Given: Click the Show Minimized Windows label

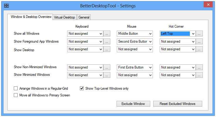Looking at the screenshot, I should (32, 75).
